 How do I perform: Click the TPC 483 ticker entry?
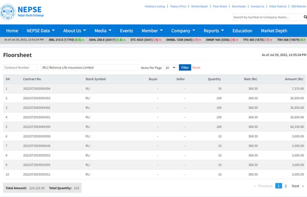257,40
